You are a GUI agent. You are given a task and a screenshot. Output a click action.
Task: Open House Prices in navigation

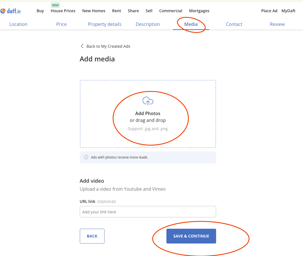[63, 11]
